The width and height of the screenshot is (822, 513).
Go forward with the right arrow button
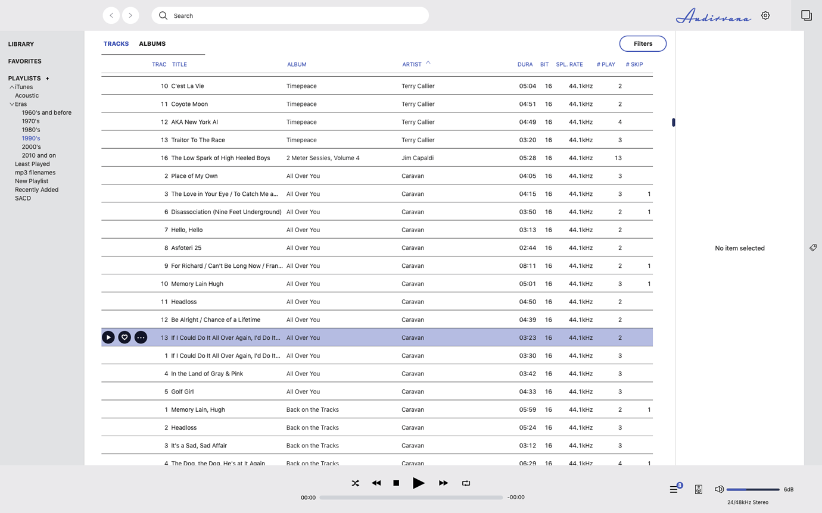(x=130, y=15)
